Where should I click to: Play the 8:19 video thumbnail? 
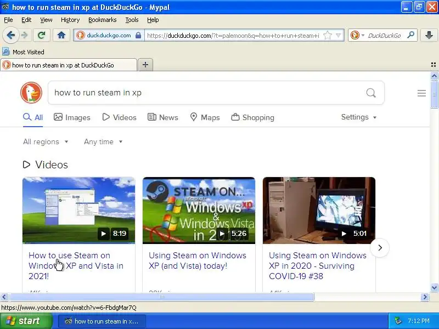tap(78, 211)
